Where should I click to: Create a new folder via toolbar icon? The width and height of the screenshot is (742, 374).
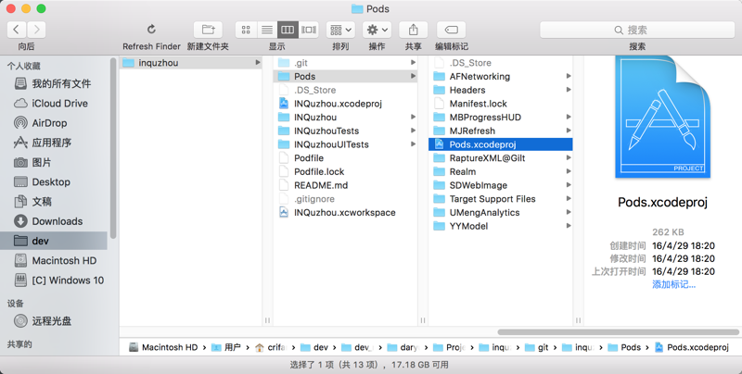[x=208, y=30]
